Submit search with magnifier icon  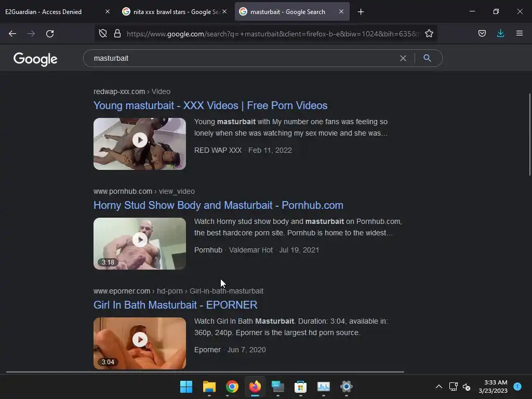coord(427,58)
